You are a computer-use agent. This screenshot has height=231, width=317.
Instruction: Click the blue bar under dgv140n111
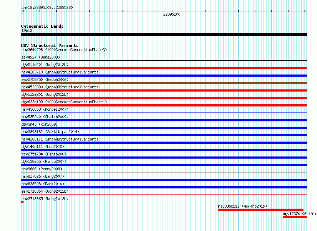(164, 150)
